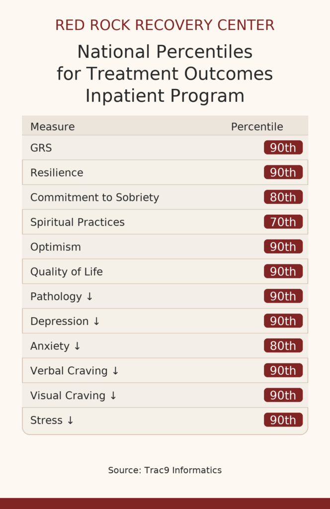
Task: Click the arrow beside Verbal Craving
Action: [115, 371]
